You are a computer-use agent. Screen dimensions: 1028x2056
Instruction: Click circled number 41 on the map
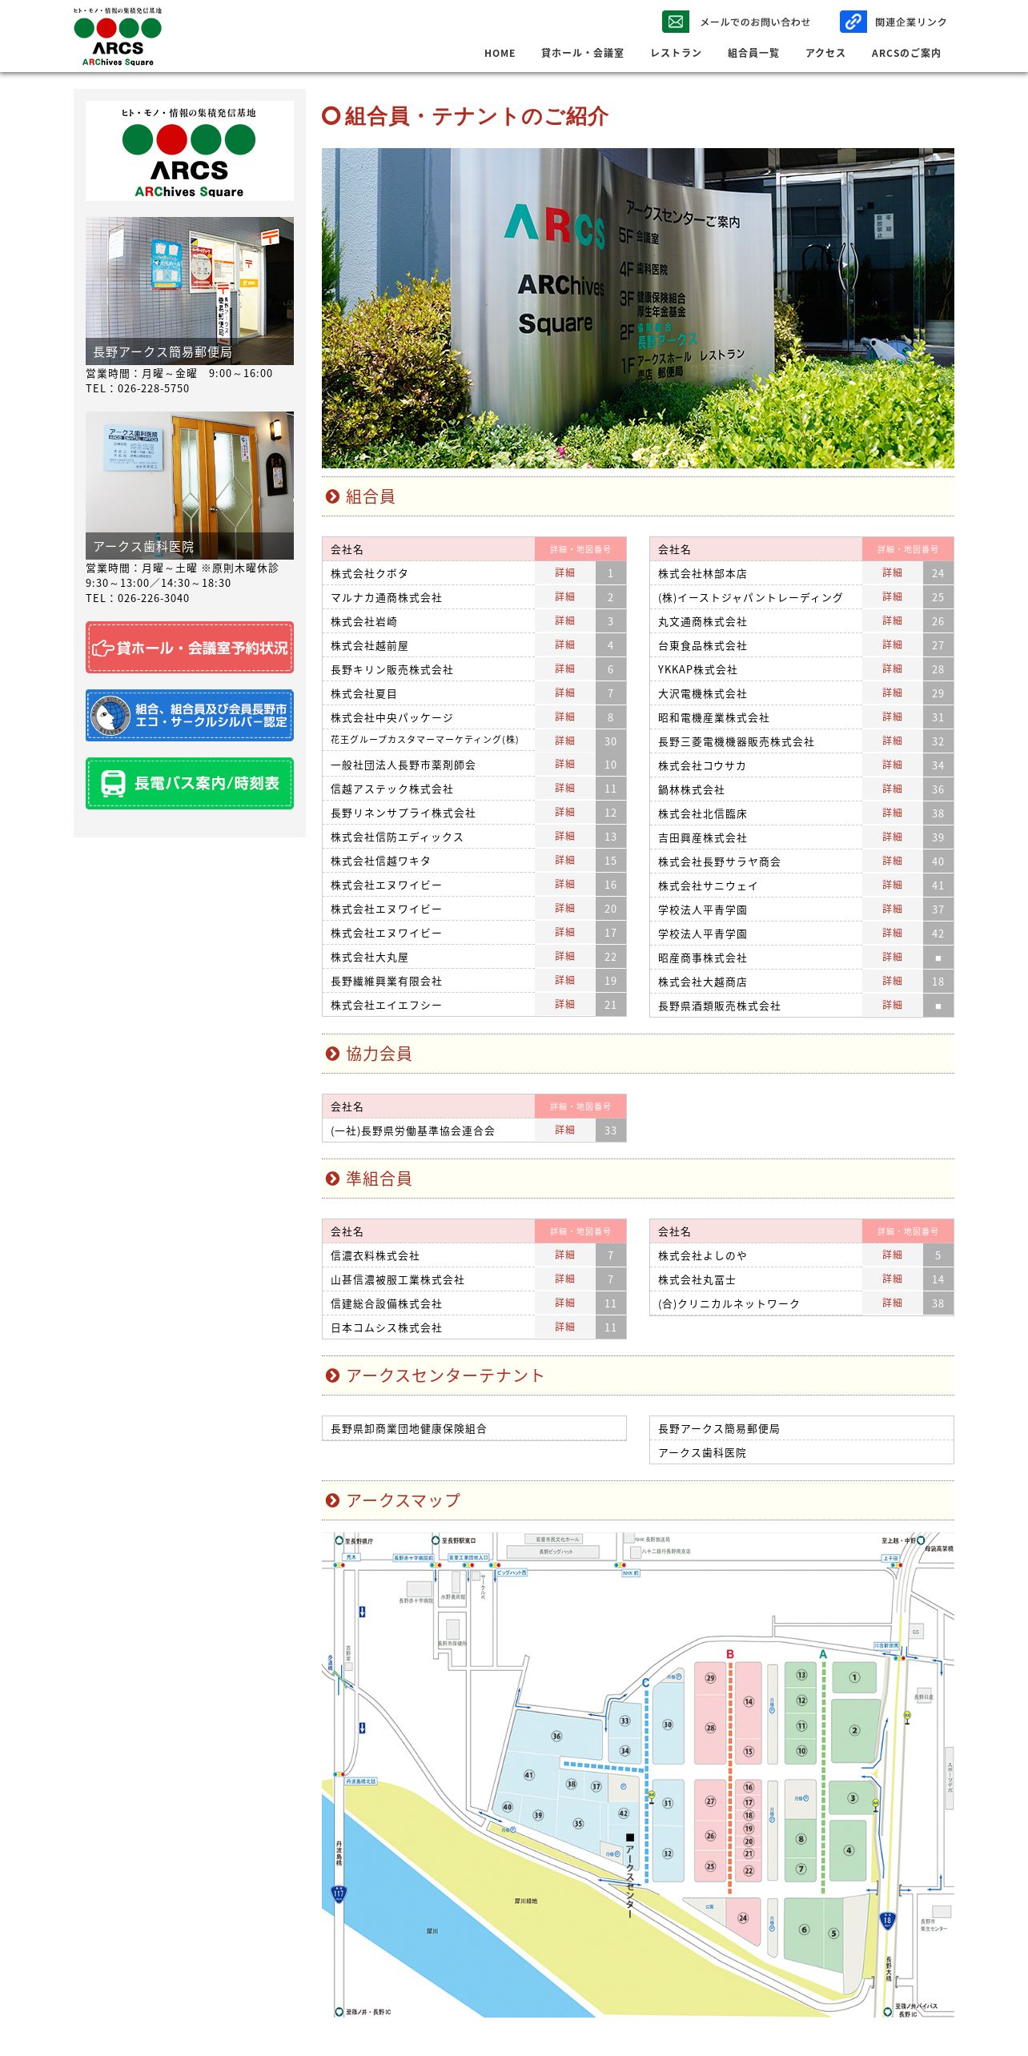pos(528,1775)
